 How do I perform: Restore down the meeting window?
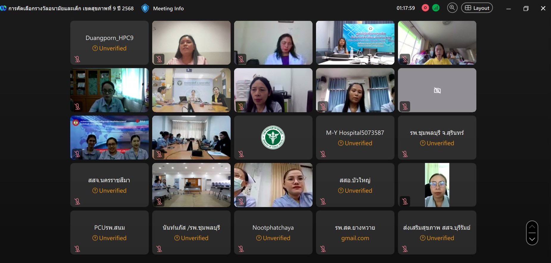pyautogui.click(x=526, y=8)
